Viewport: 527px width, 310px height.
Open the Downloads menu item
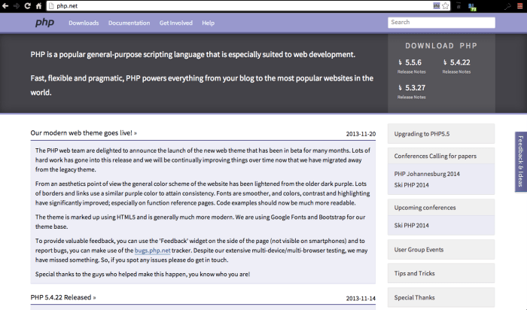84,23
